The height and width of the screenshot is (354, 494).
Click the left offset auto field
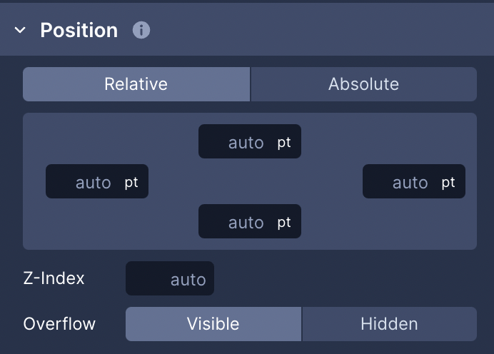click(x=93, y=182)
